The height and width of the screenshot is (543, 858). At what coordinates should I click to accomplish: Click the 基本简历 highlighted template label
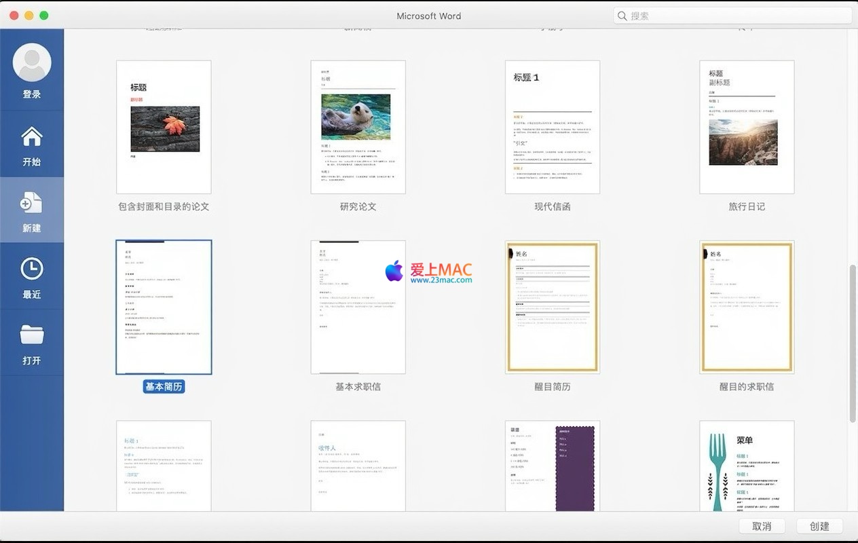coord(164,386)
